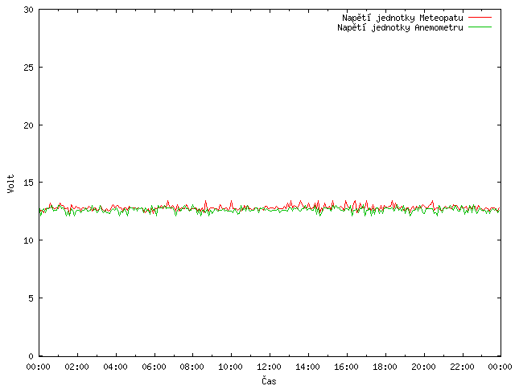Click the y-axis value 20

29,125
